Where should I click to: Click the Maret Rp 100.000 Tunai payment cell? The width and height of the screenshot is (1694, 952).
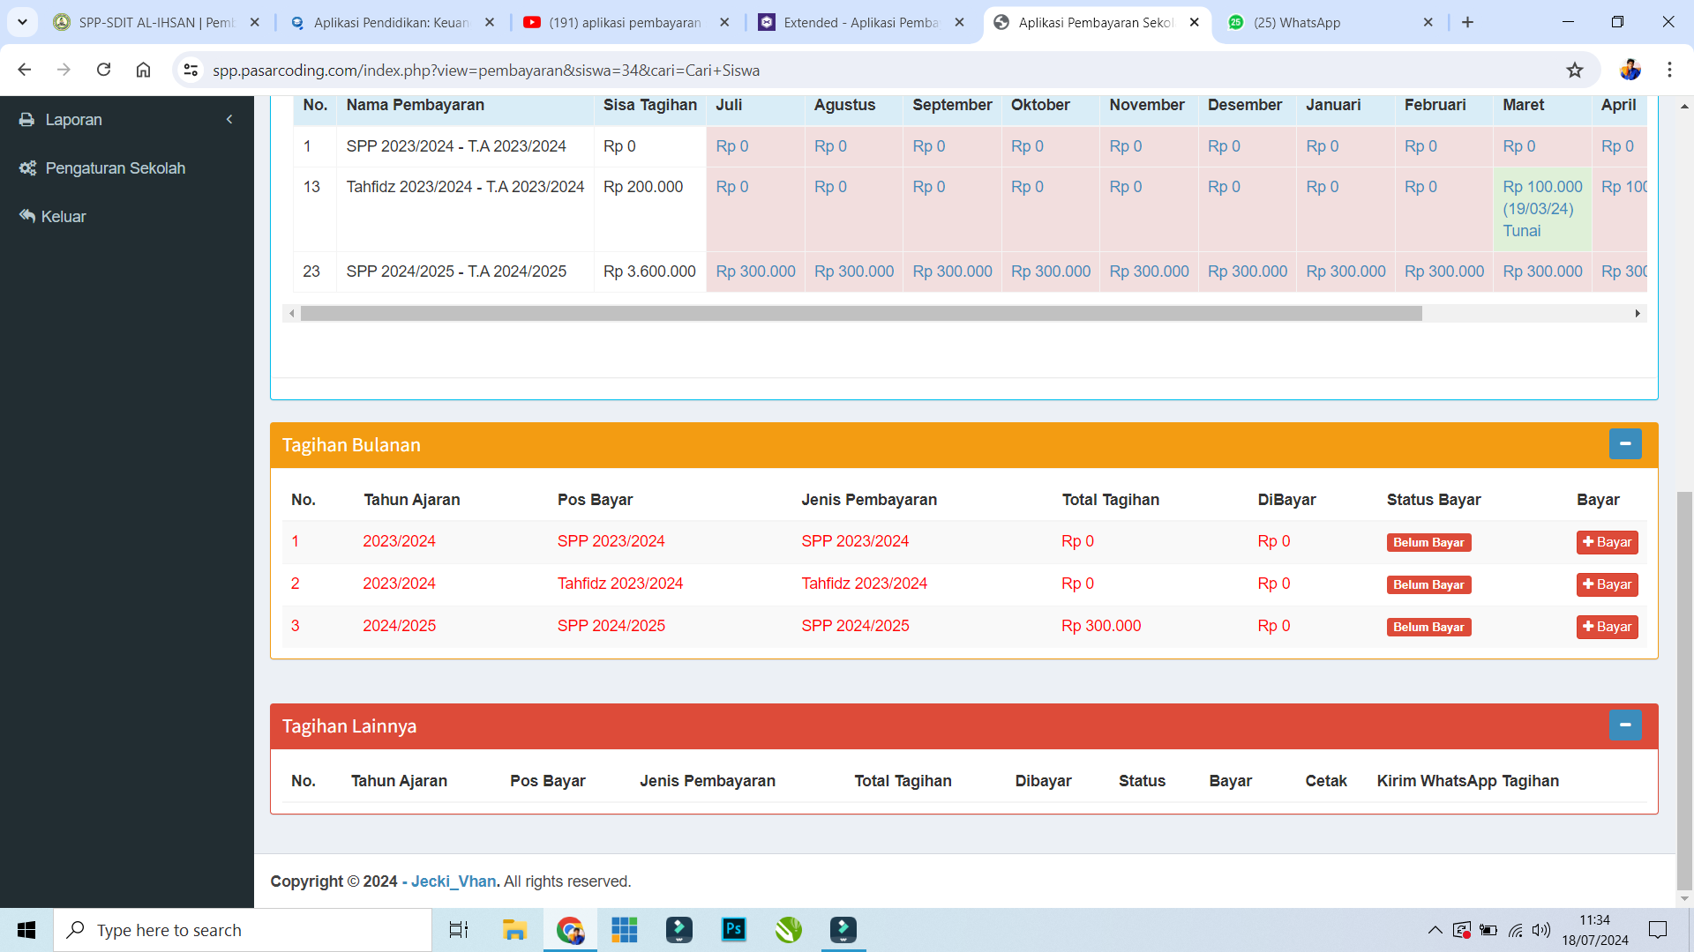coord(1542,209)
